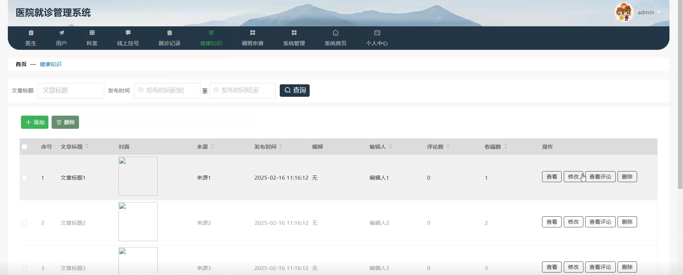Open 就诊记录 menu
Viewport: 683px width, 275px height.
(170, 38)
